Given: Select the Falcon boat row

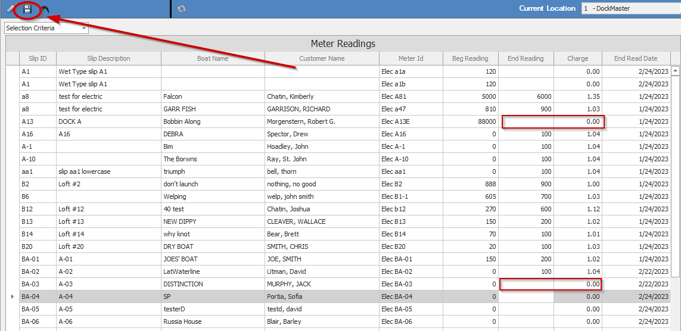Looking at the screenshot, I should pyautogui.click(x=213, y=96).
